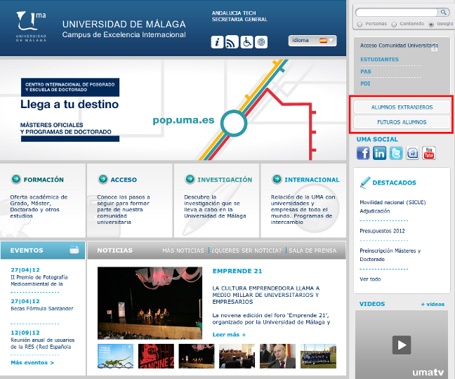Open Becas Fórmula Santander event
Viewport: 455px width, 379px height.
[x=42, y=309]
